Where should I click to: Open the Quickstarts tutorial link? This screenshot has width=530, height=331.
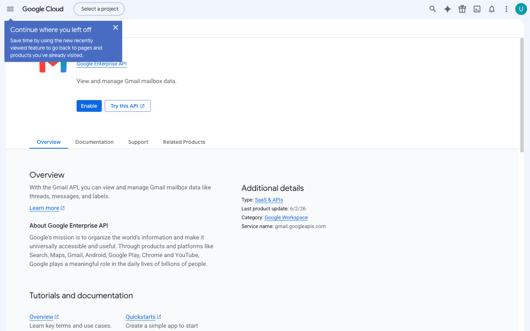click(x=141, y=317)
